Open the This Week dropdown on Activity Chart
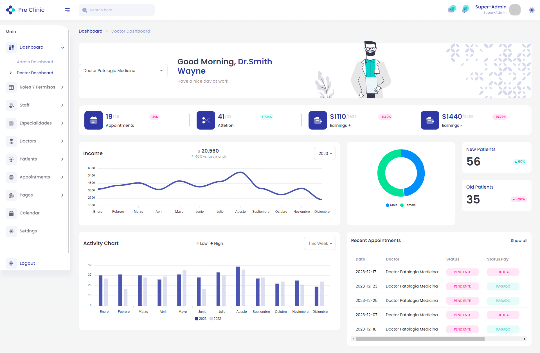 click(x=319, y=243)
